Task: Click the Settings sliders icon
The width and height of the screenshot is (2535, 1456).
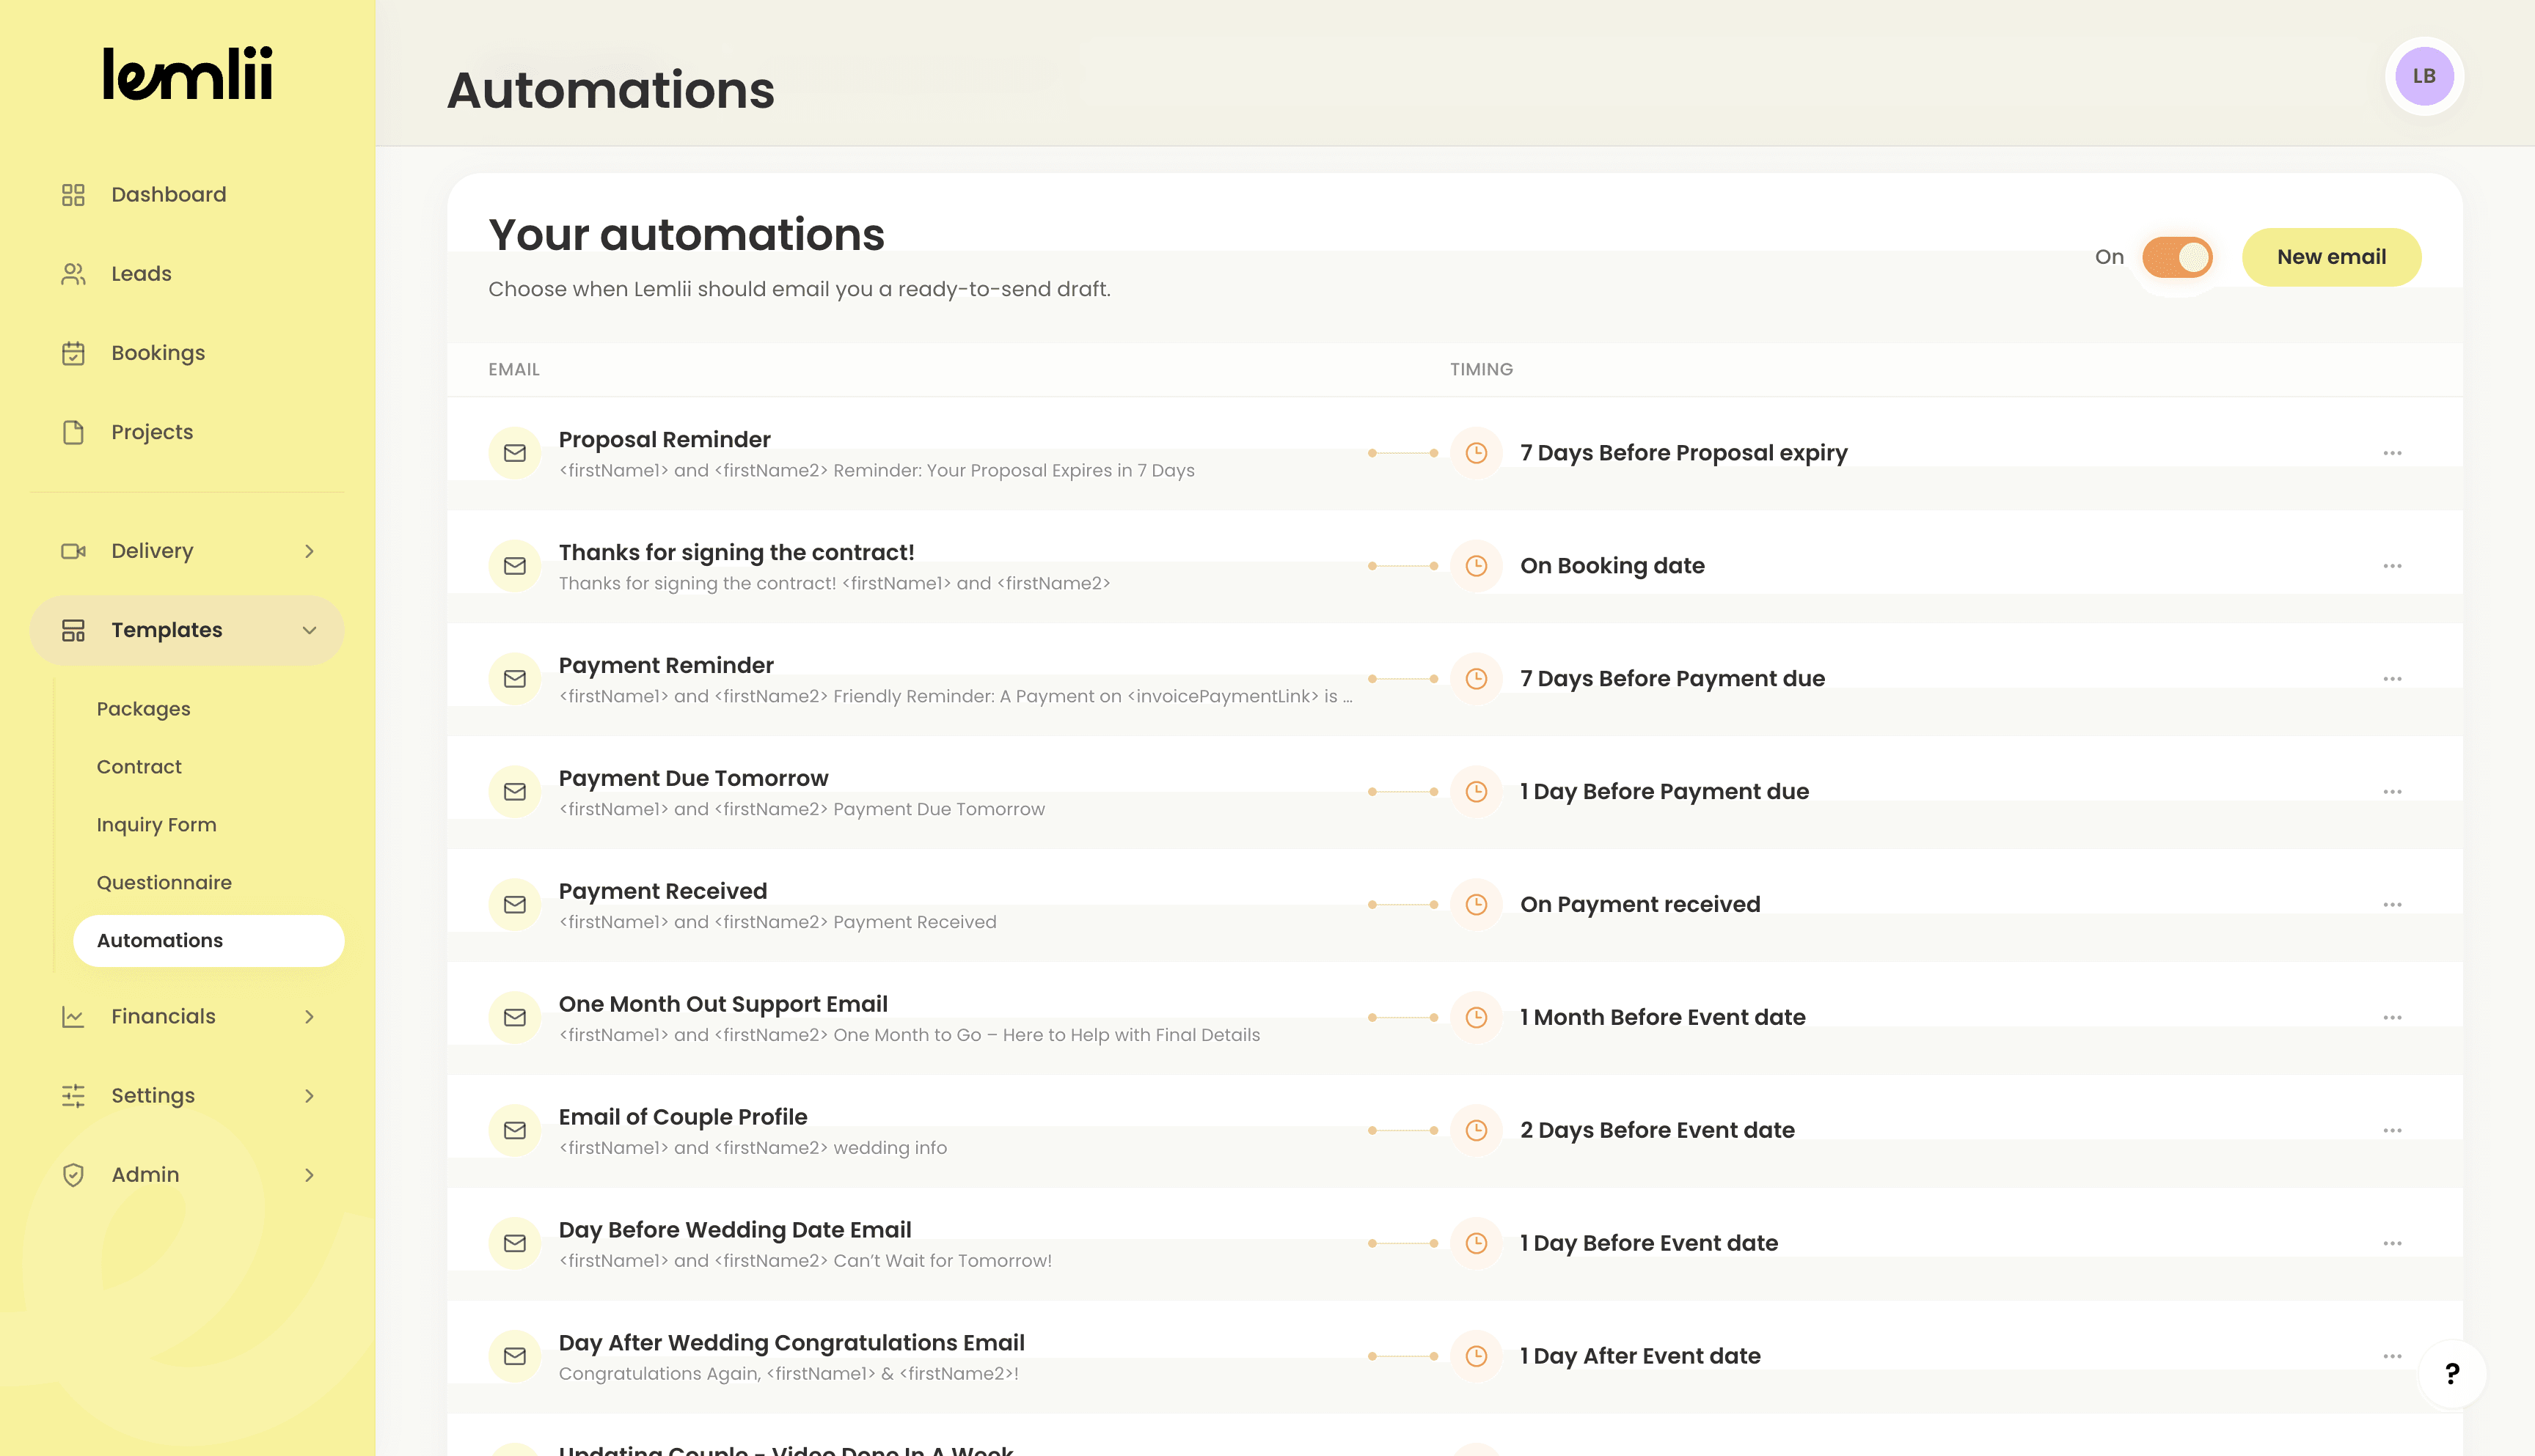Action: pyautogui.click(x=73, y=1095)
